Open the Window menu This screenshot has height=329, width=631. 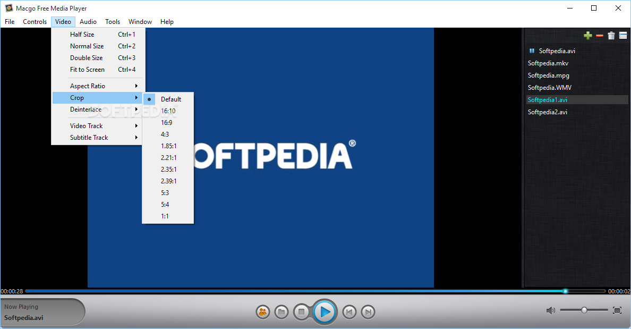pos(140,22)
